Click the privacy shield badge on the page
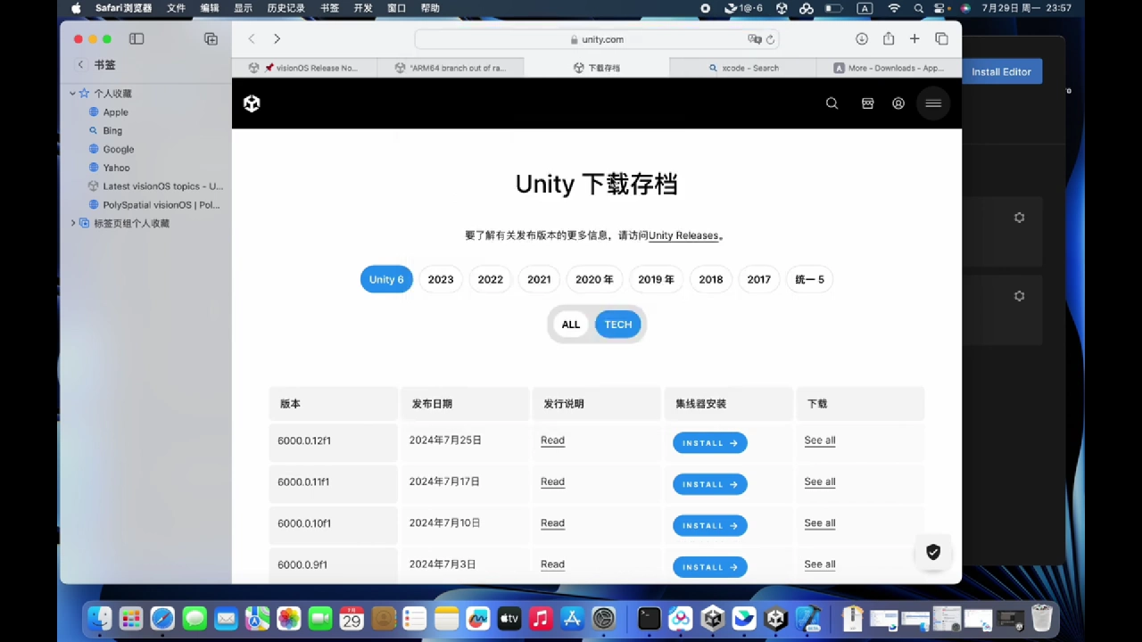The width and height of the screenshot is (1142, 642). point(933,552)
